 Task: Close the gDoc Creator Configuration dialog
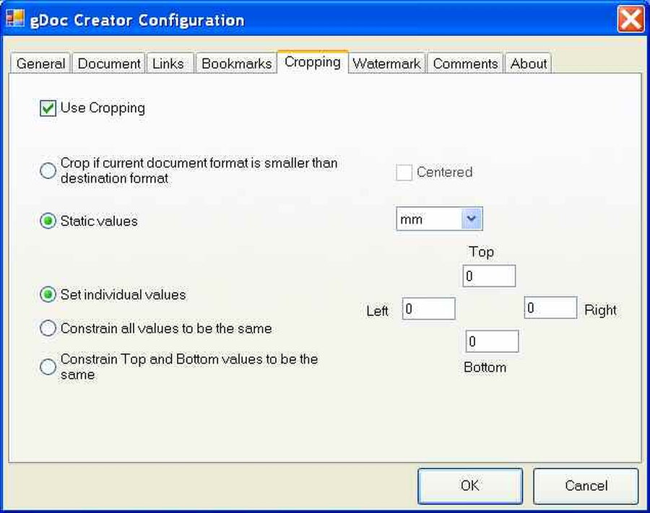(x=630, y=19)
